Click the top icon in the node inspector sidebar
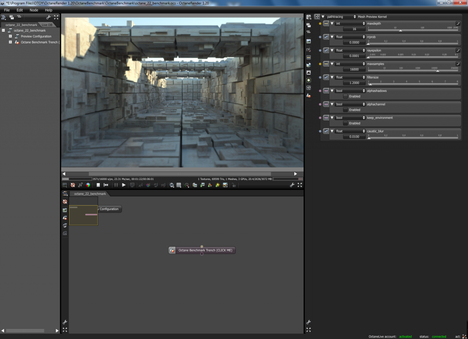Screen dimensions: 468x339 (x=308, y=17)
